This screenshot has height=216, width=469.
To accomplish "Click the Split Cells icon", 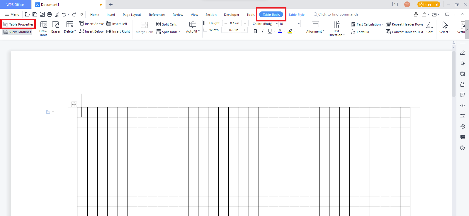I will coord(159,24).
